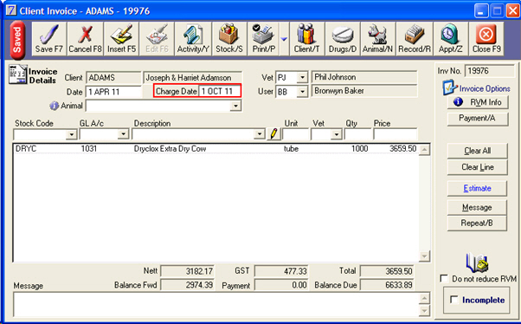Click the Cancel F8 toolbar button
The image size is (521, 324).
click(85, 39)
